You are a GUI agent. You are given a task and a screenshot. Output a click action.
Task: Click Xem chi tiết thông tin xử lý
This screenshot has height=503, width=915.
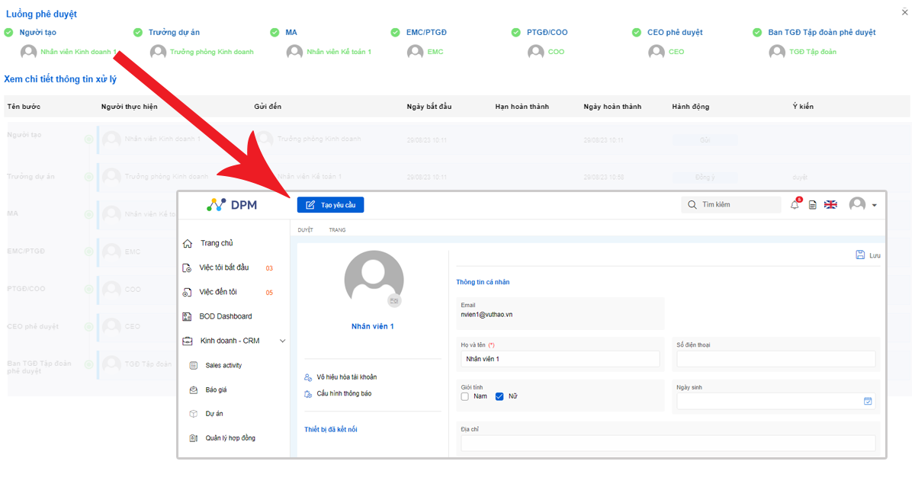60,79
